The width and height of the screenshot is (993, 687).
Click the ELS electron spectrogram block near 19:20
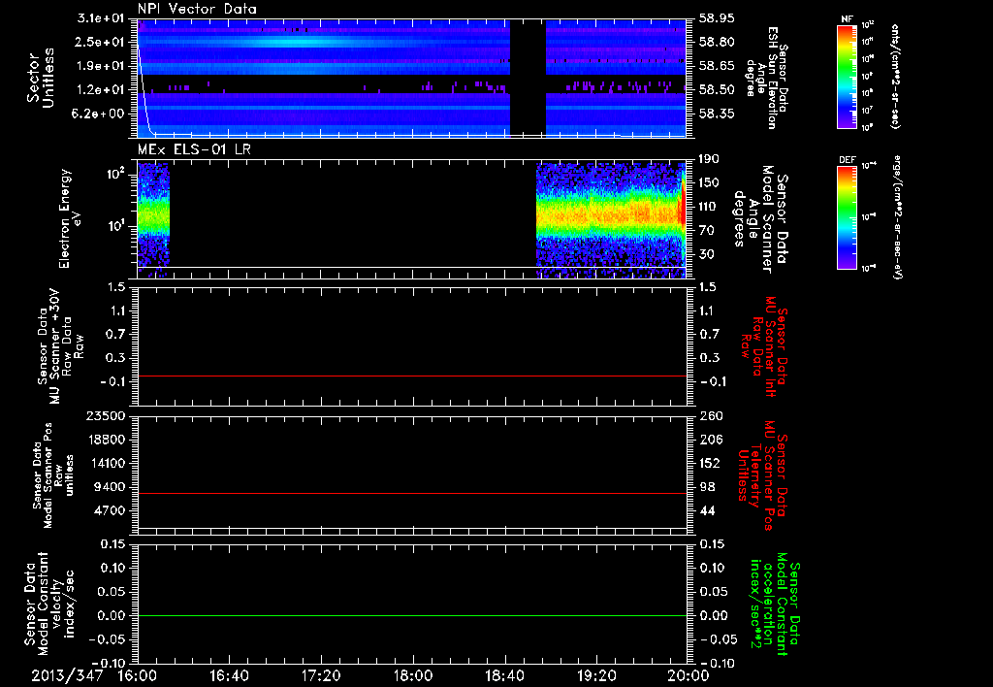coord(611,219)
